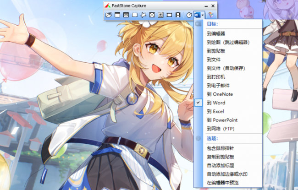The image size is (298, 190).
Task: Select the Capture Window/Object tool
Action: (126, 15)
